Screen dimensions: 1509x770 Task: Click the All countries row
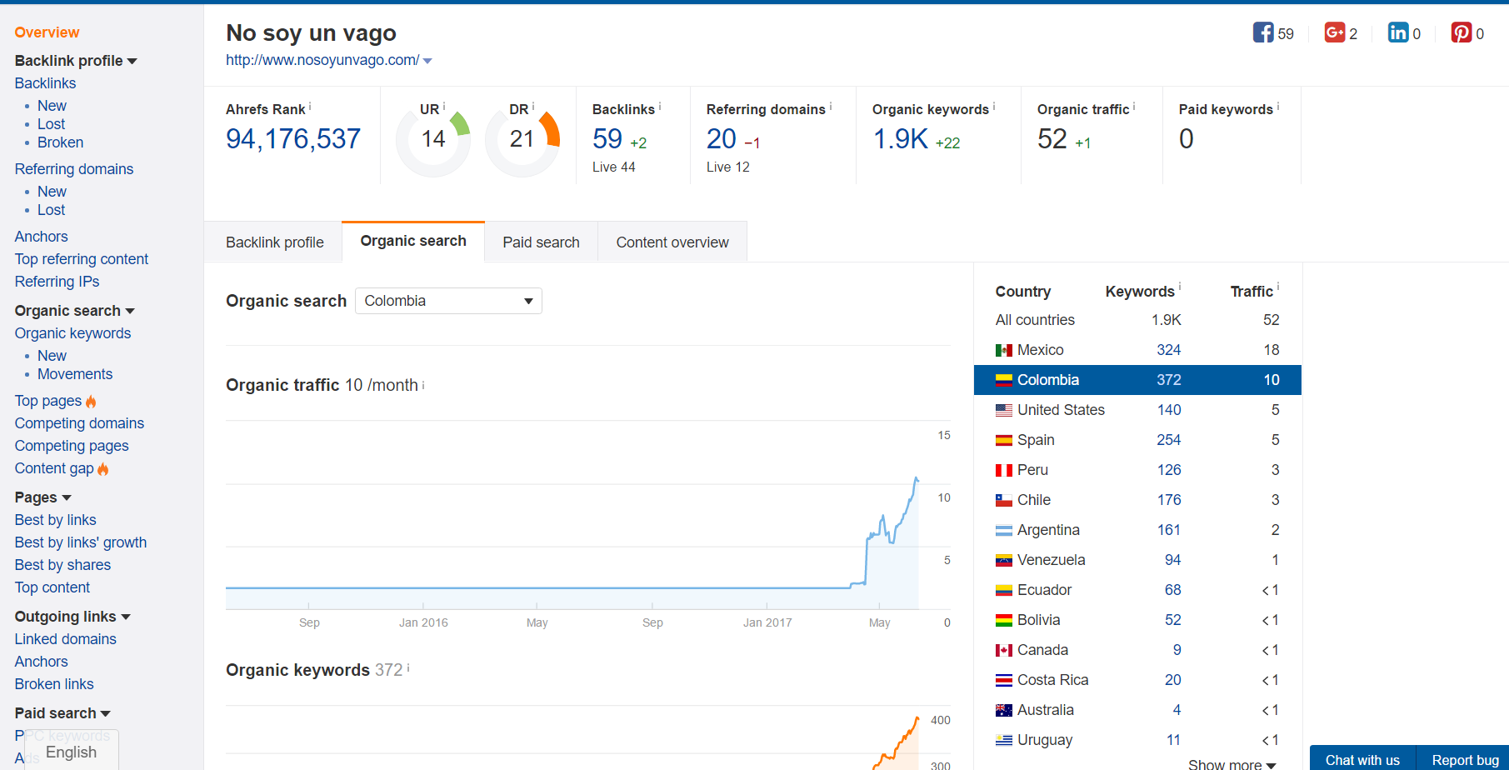click(x=1137, y=320)
